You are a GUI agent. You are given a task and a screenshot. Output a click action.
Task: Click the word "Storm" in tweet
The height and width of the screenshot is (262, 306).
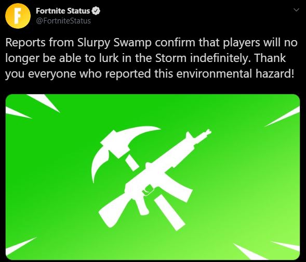[x=171, y=58]
